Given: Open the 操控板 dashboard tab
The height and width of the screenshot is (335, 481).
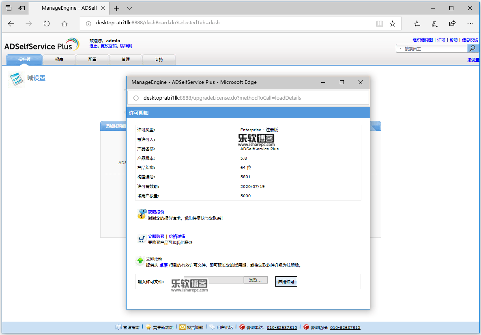Looking at the screenshot, I should coord(24,60).
